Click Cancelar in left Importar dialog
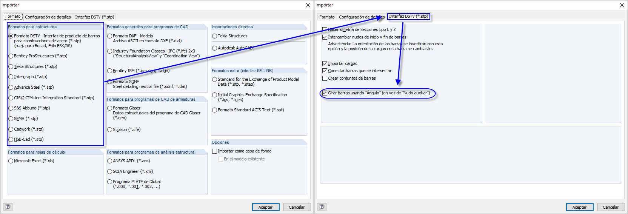628x214 pixels. tap(297, 207)
